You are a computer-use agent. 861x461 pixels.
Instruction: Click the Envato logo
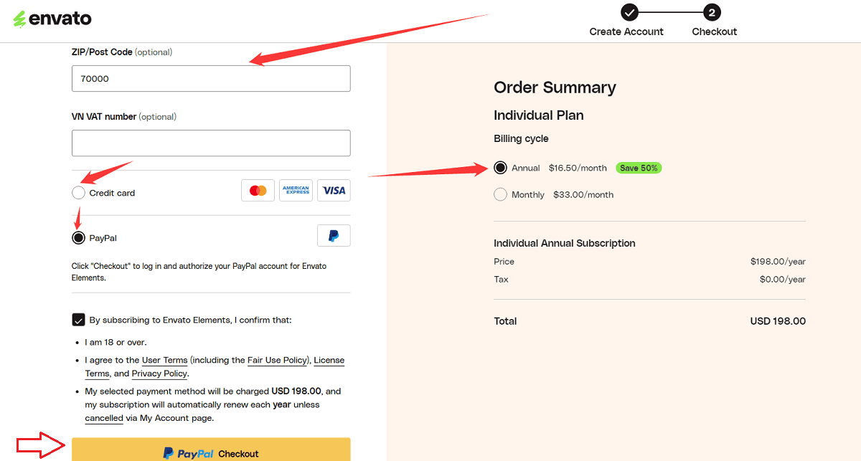[x=52, y=19]
